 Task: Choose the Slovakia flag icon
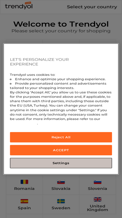tap(61, 182)
